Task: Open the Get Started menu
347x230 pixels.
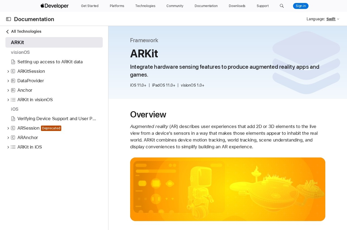Action: (90, 6)
